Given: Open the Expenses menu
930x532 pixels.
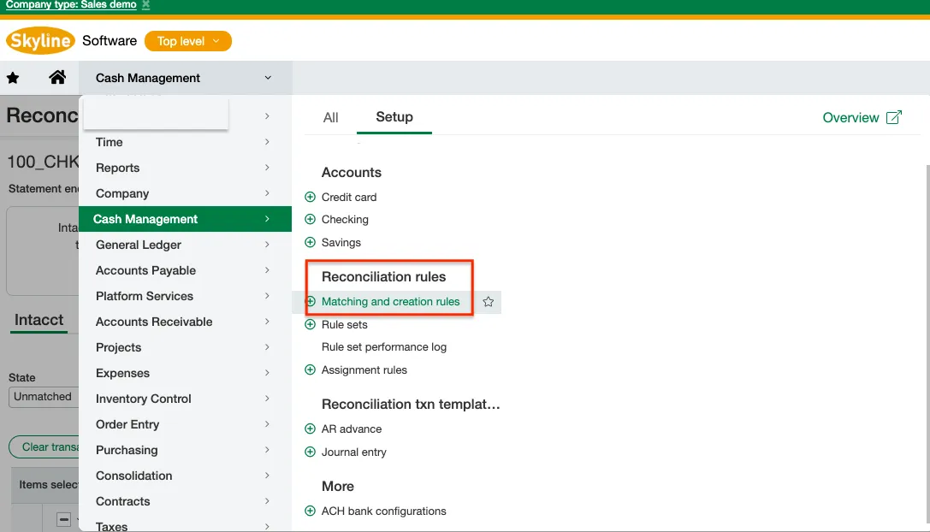Looking at the screenshot, I should pos(185,373).
